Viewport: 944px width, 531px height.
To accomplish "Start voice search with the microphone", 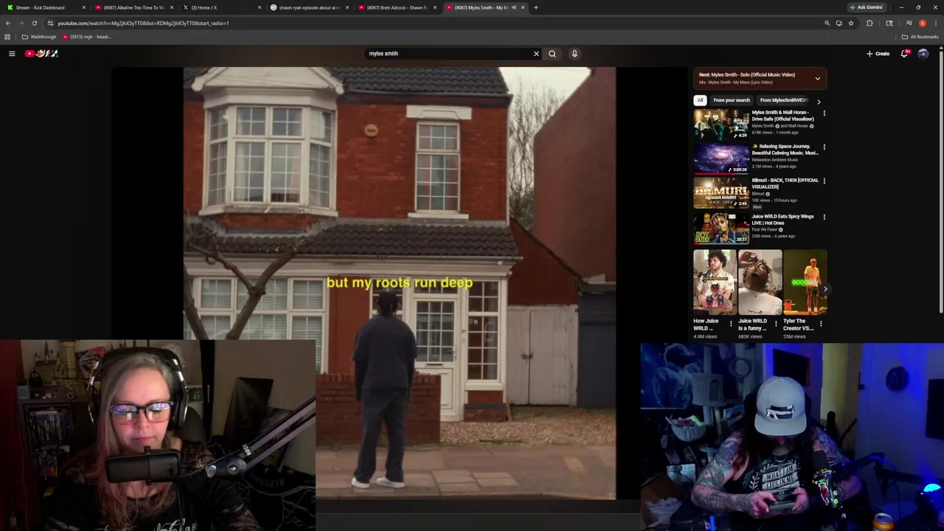I will 575,53.
